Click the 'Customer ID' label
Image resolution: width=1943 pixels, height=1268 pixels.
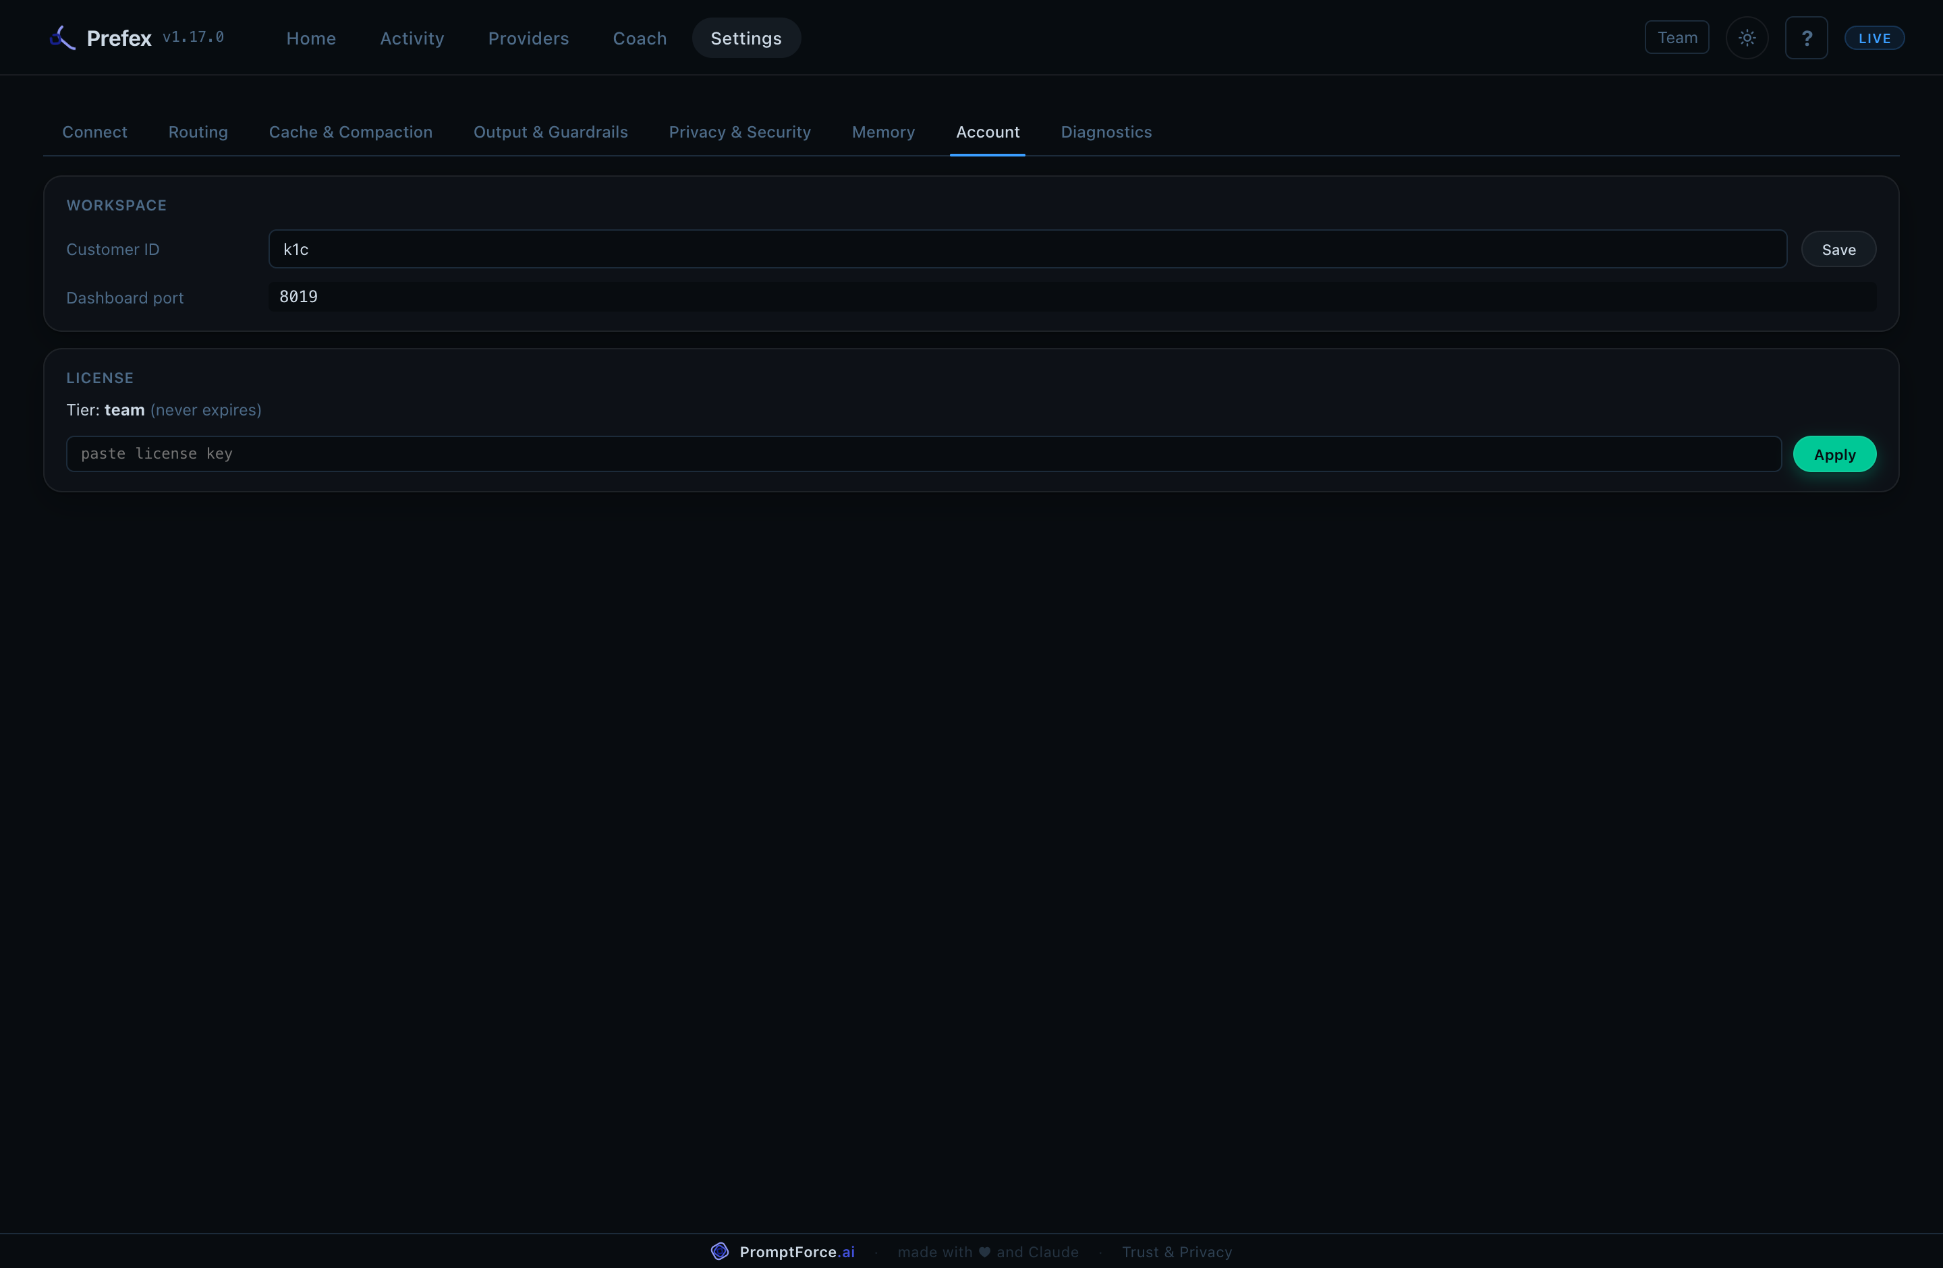(x=113, y=250)
